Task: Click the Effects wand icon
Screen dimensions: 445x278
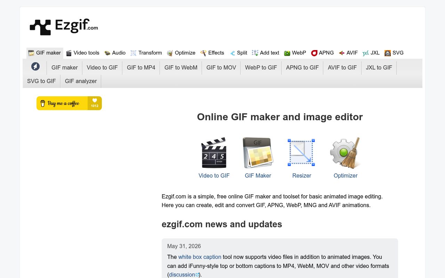Action: pos(203,53)
